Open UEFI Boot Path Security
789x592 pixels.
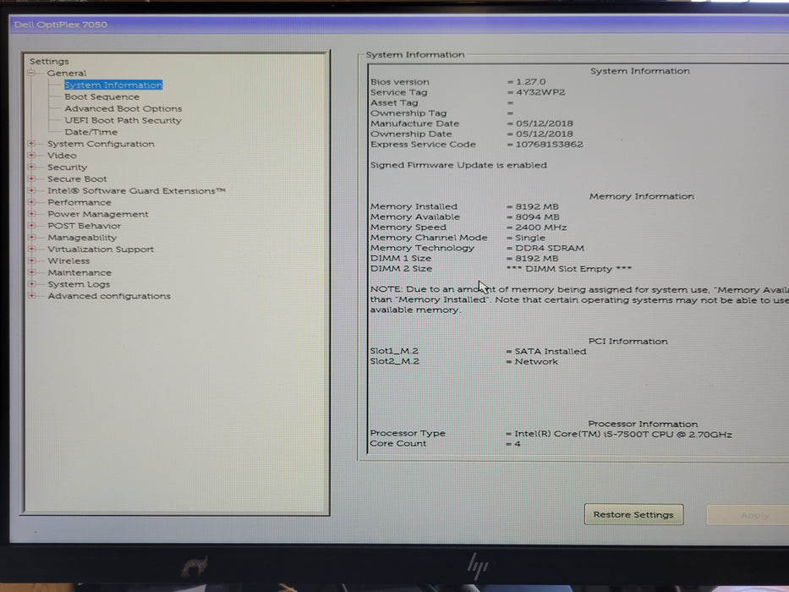click(x=123, y=120)
